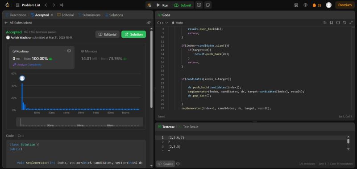The height and width of the screenshot is (169, 357).
Task: Switch to the Test Result tab
Action: [188, 127]
